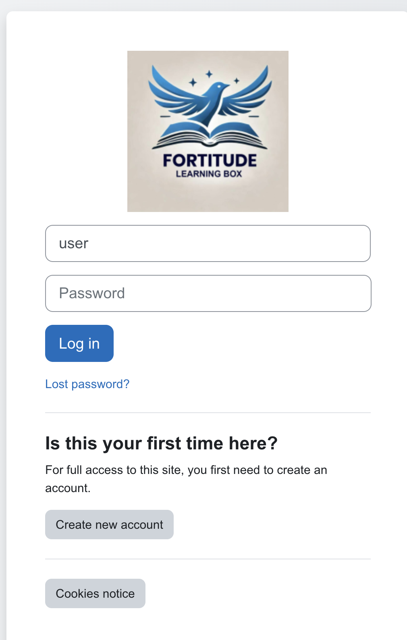The image size is (407, 640).
Task: Click the center star above the bird
Action: point(209,74)
